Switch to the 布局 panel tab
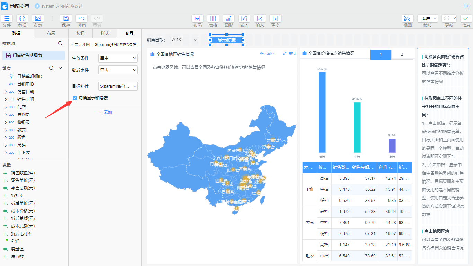 pyautogui.click(x=51, y=33)
